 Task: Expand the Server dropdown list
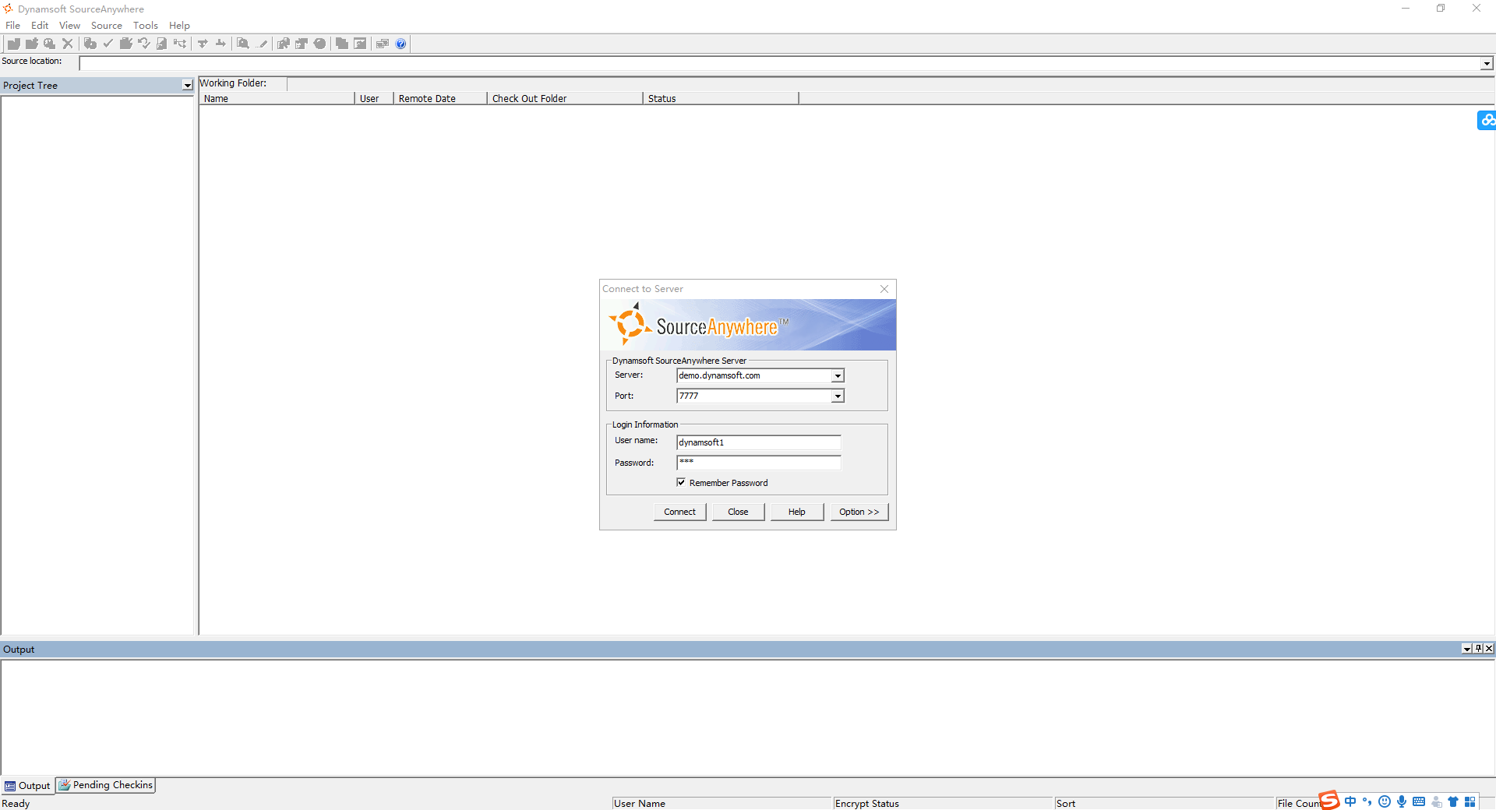[838, 376]
